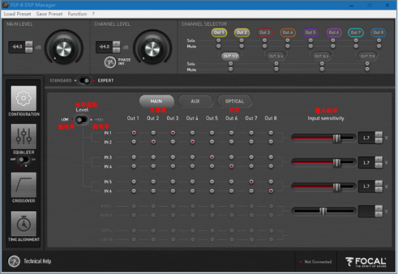The width and height of the screenshot is (398, 274).
Task: Open the Save Preset menu
Action: pos(49,14)
